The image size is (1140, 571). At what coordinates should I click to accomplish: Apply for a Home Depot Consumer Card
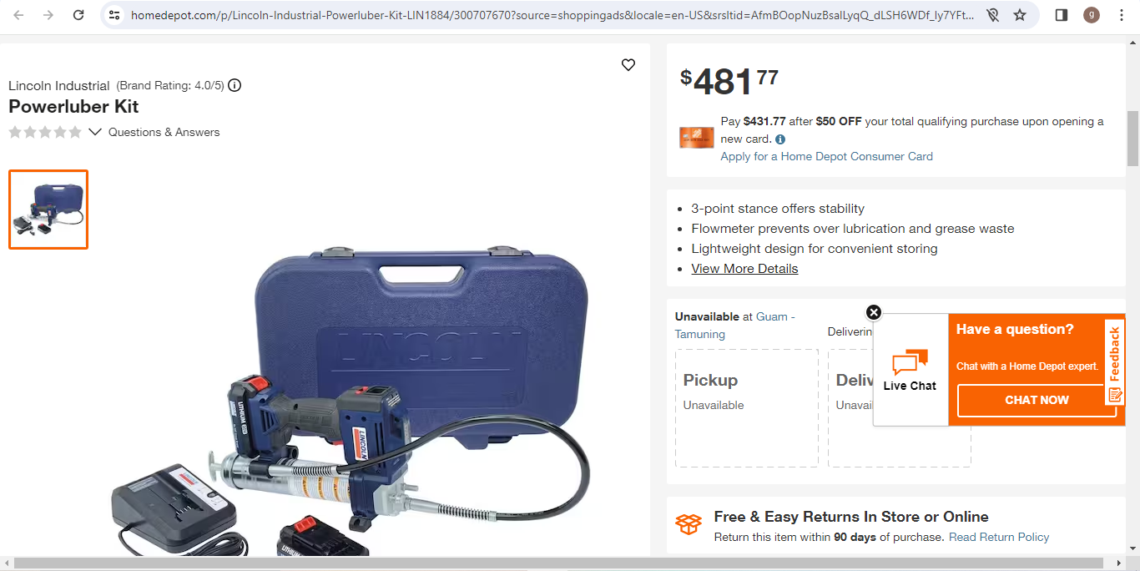point(826,156)
